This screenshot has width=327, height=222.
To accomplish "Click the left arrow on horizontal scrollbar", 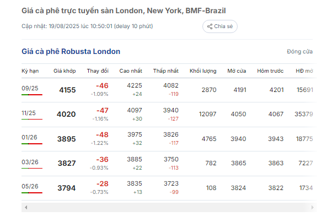I will click(26, 208).
